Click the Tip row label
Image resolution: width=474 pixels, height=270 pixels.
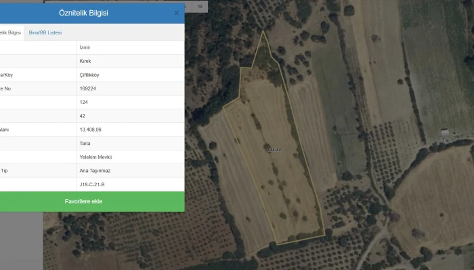coord(5,171)
